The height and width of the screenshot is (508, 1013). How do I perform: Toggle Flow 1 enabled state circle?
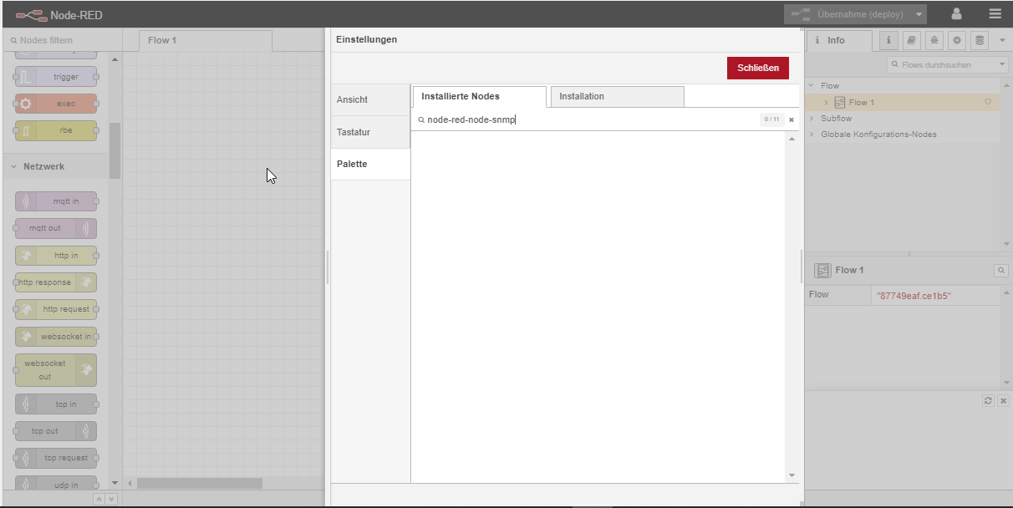988,102
